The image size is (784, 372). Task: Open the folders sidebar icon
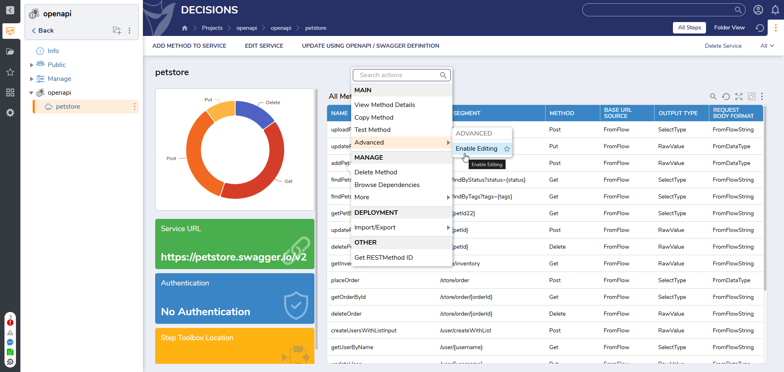pyautogui.click(x=10, y=51)
